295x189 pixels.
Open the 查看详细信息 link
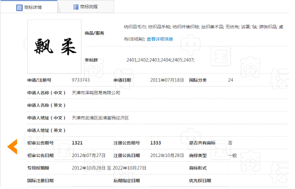pos(160,39)
